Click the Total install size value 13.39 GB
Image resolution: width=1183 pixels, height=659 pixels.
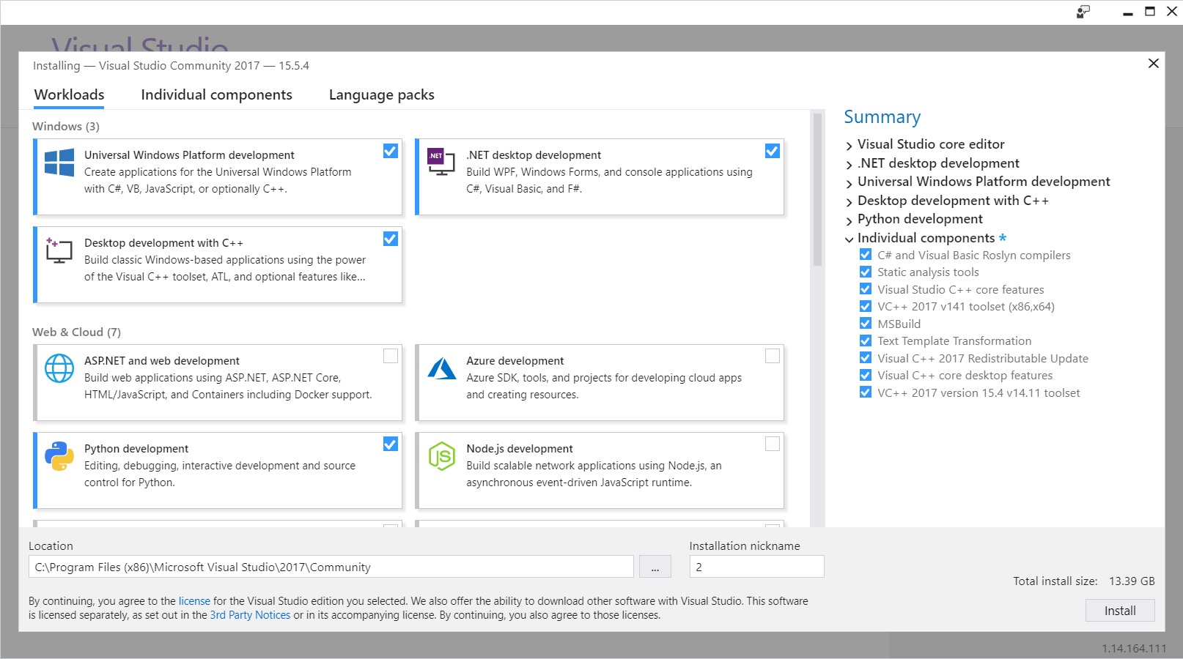1132,581
